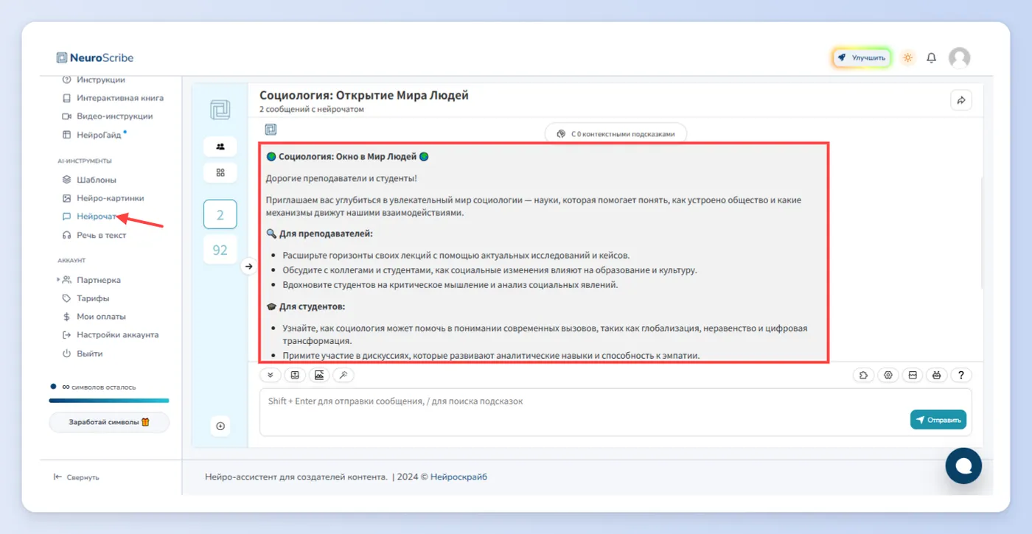Send the message with Отправить

(x=938, y=420)
